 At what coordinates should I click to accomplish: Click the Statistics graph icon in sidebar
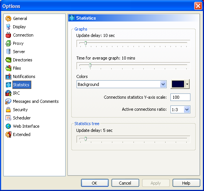coord(8,85)
